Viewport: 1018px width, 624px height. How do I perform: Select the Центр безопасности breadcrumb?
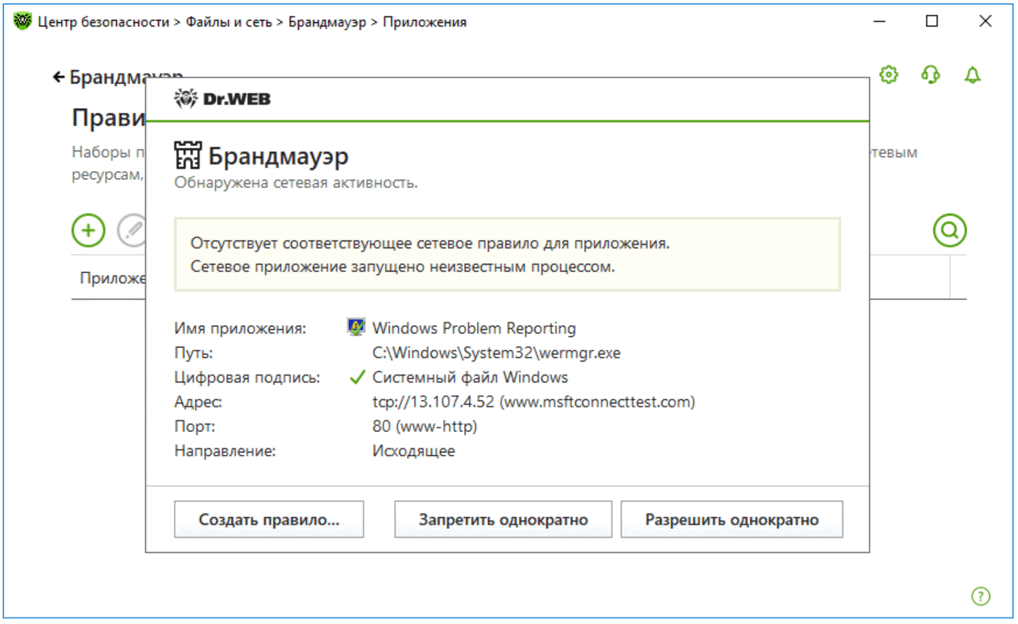click(103, 22)
